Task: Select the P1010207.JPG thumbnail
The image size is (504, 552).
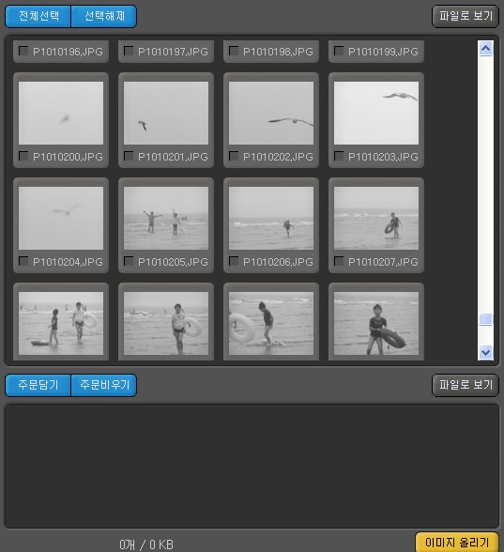Action: coord(376,218)
